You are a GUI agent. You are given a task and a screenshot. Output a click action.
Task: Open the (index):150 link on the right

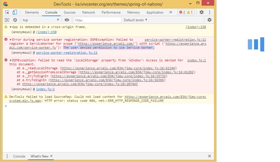[196, 27]
